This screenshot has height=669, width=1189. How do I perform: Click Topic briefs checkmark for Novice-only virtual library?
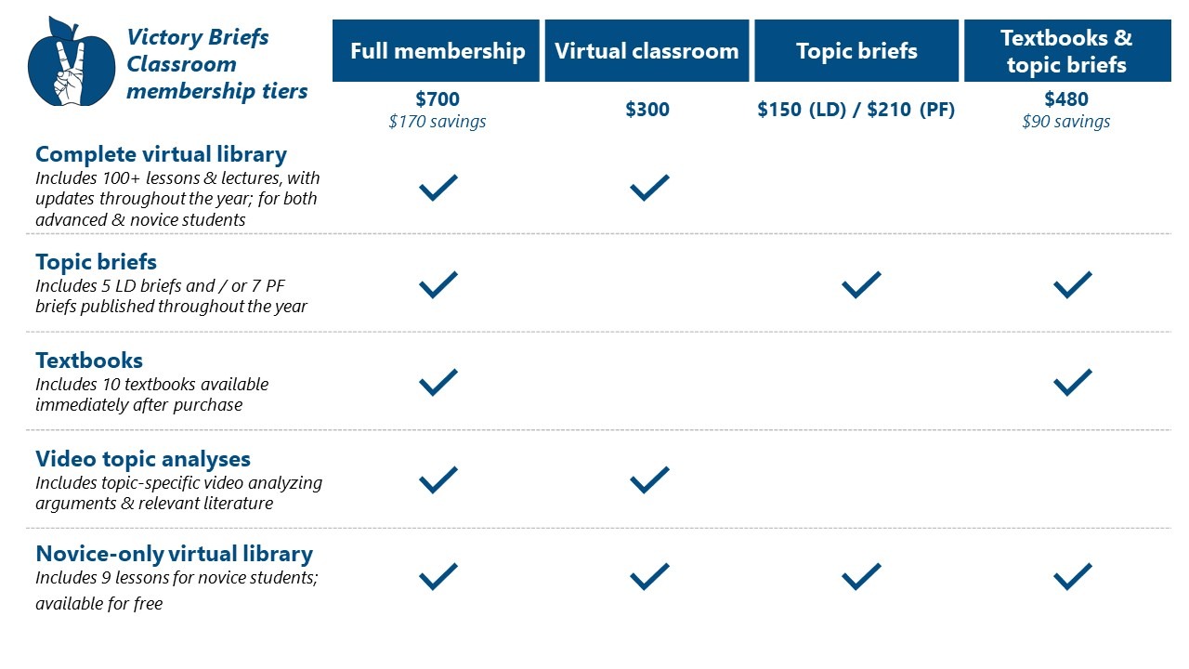coord(861,576)
